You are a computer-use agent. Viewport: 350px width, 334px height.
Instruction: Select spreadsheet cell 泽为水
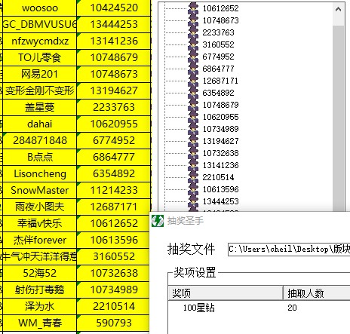pos(39,306)
